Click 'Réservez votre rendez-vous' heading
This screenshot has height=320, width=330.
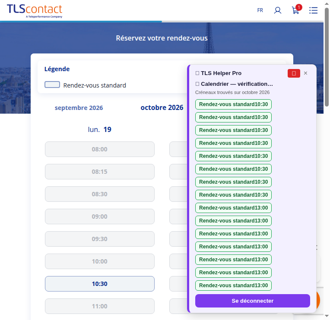tap(162, 38)
